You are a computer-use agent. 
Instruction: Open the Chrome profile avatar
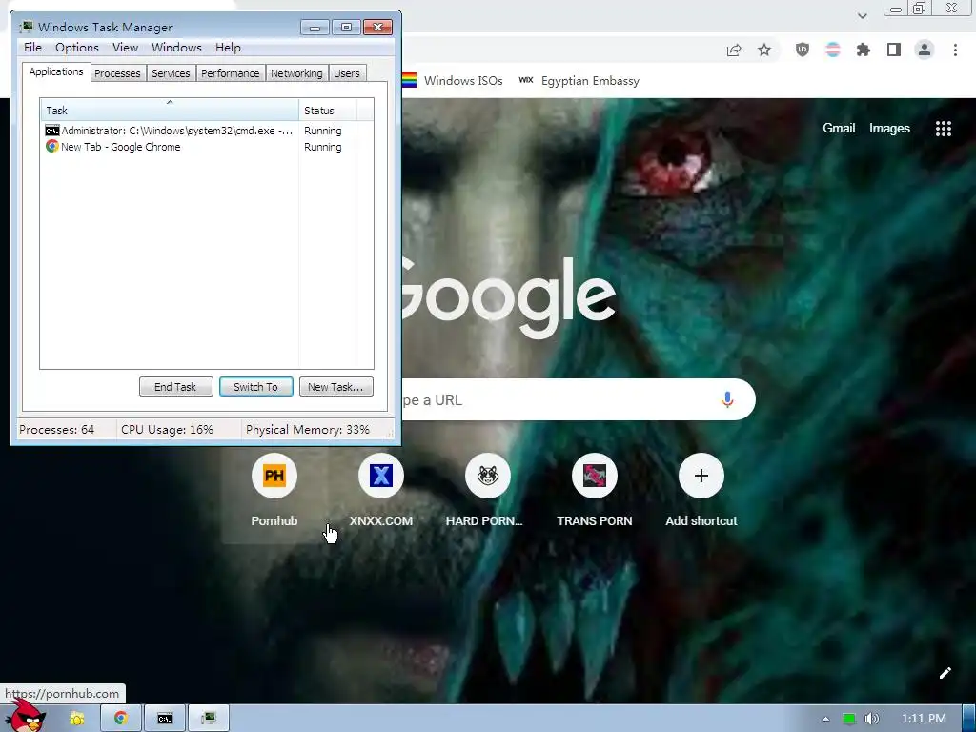(925, 50)
